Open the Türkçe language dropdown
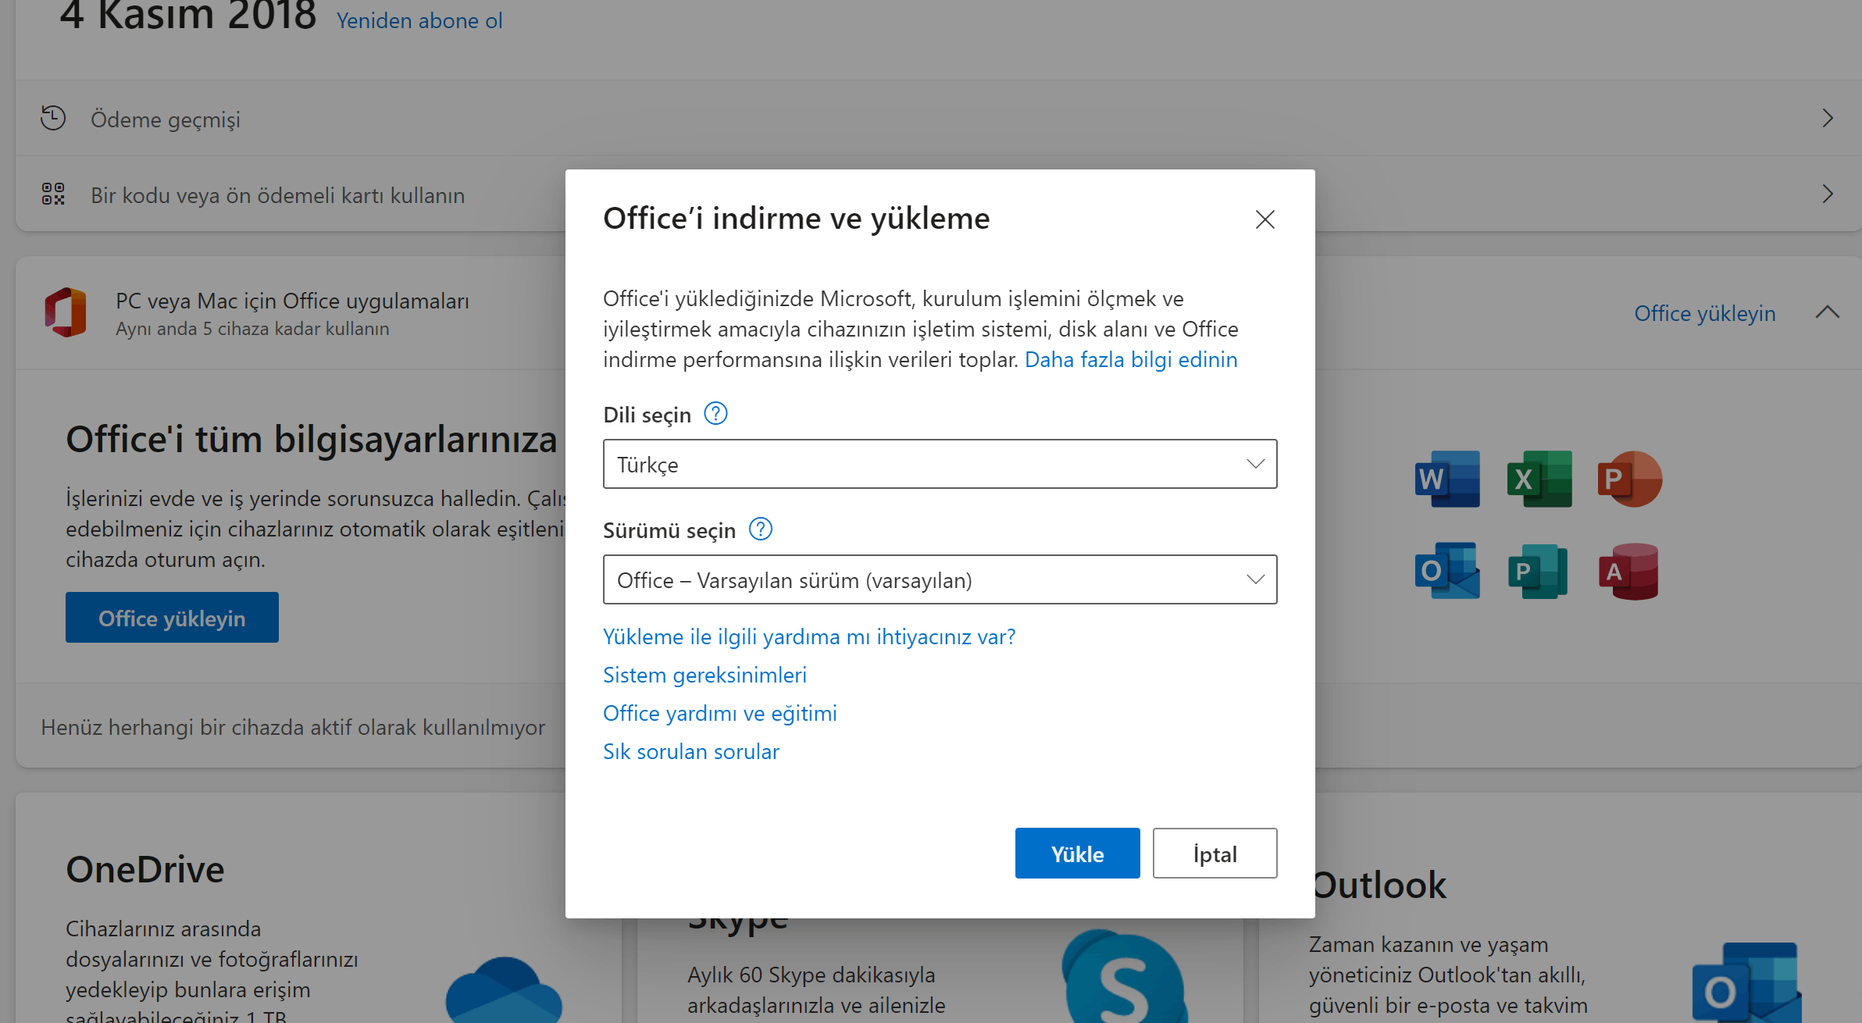This screenshot has width=1862, height=1023. click(940, 464)
